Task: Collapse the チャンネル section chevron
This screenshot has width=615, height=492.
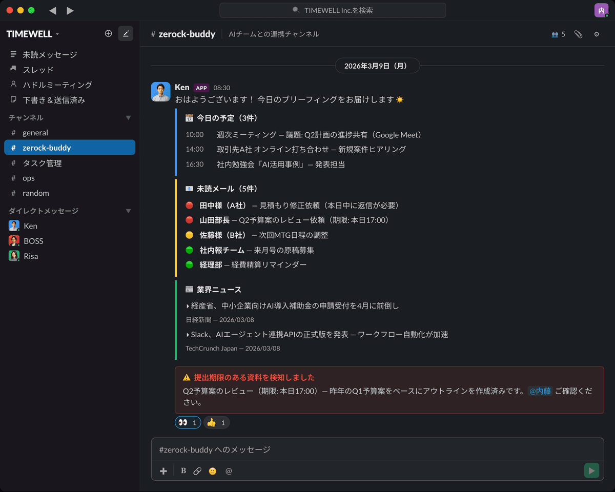Action: pyautogui.click(x=129, y=117)
